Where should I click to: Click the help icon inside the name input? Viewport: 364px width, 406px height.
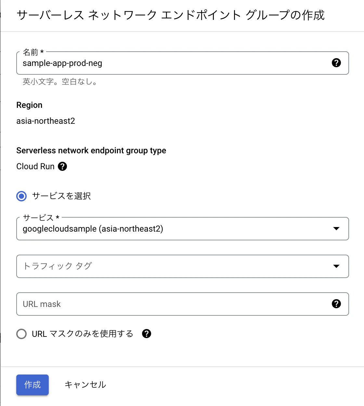click(x=336, y=63)
